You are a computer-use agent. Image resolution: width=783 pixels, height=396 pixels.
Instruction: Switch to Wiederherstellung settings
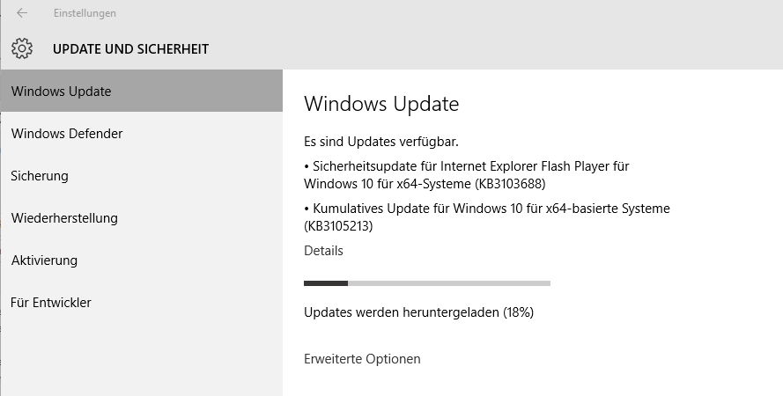[141, 218]
